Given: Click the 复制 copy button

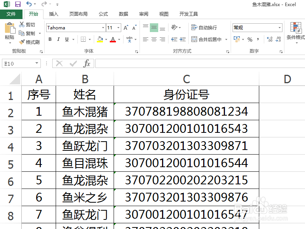Looking at the screenshot, I should [27, 33].
